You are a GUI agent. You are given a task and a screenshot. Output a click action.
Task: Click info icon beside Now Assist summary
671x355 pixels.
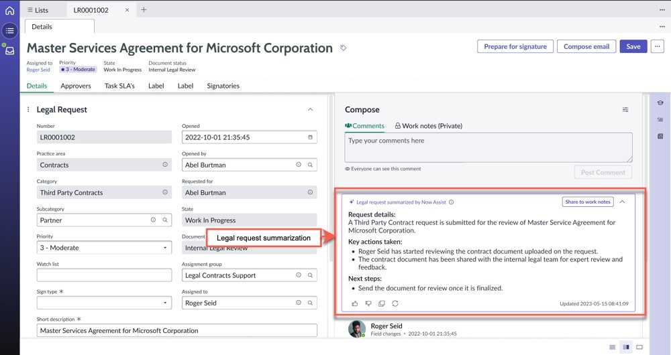coord(451,202)
